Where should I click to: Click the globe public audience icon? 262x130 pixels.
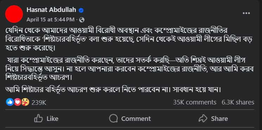[x=82, y=20]
